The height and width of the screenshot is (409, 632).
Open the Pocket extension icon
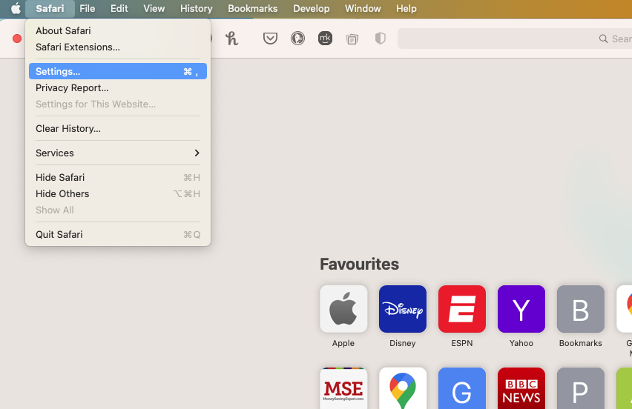270,39
